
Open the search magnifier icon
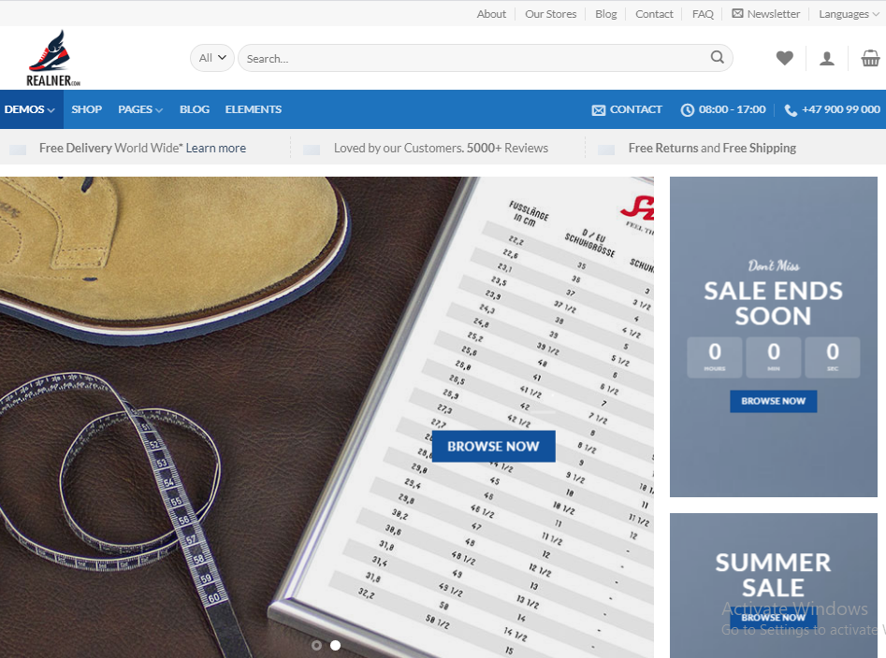(717, 57)
